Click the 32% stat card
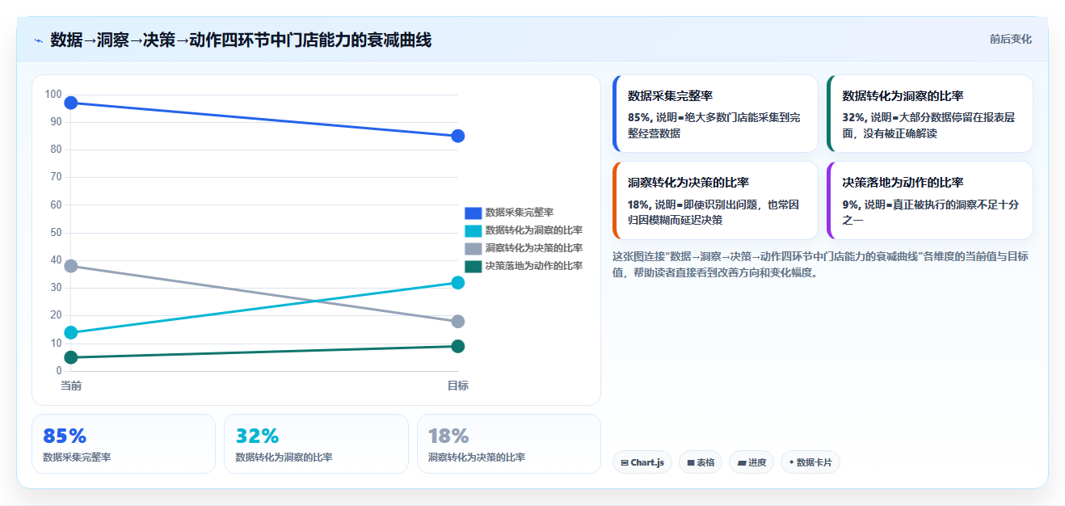Viewport: 1065px width, 506px height. pos(316,444)
